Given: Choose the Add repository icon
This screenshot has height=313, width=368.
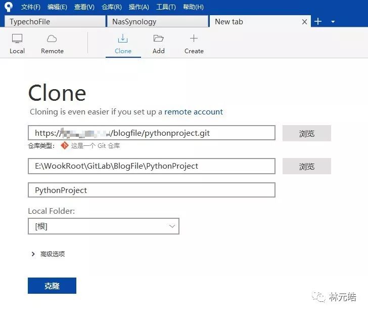Looking at the screenshot, I should pyautogui.click(x=158, y=44).
